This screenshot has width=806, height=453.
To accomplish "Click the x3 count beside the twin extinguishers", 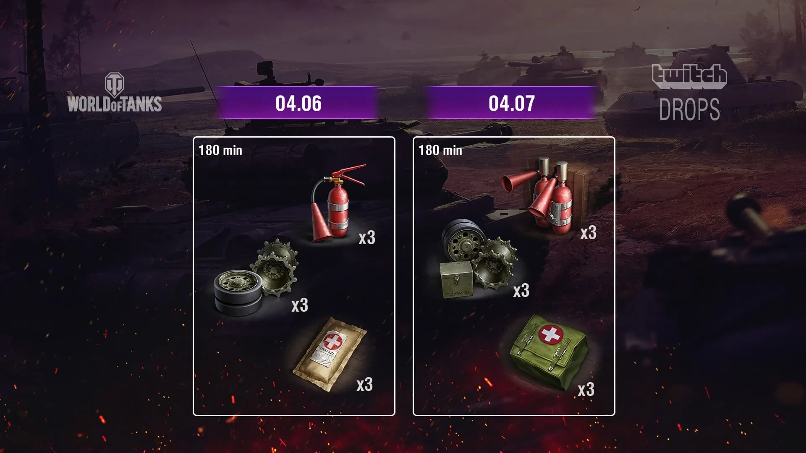I will 588,233.
